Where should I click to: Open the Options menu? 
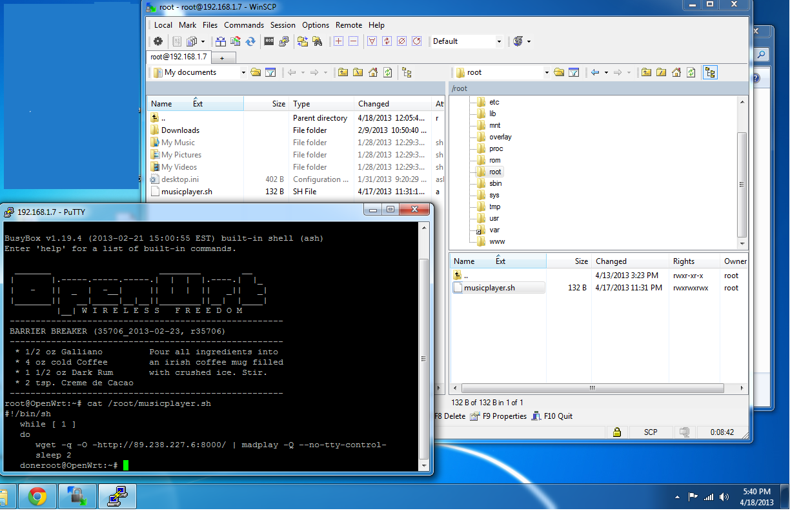[316, 25]
